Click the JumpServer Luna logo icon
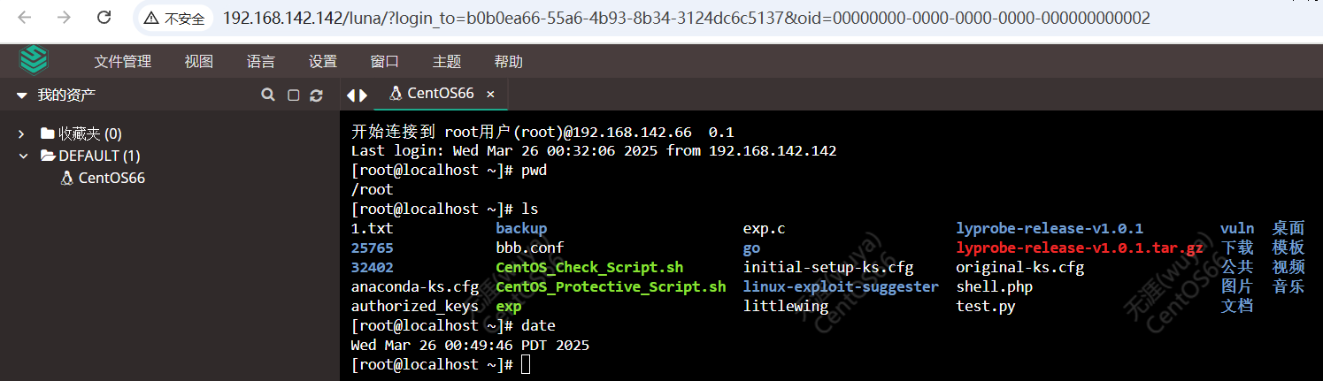 coord(34,61)
